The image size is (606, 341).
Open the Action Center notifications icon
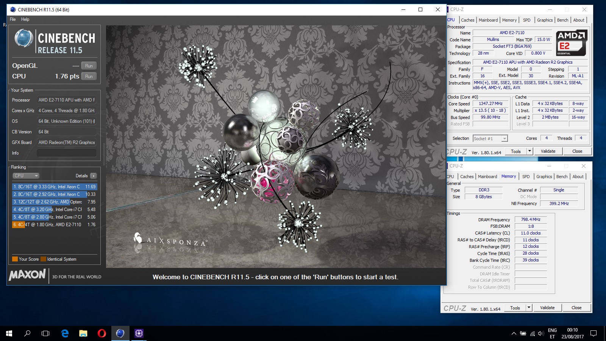(594, 333)
